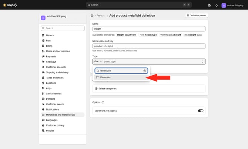Screen dimensions: 248x149
Task: Click the Name input field
Action: tap(148, 29)
